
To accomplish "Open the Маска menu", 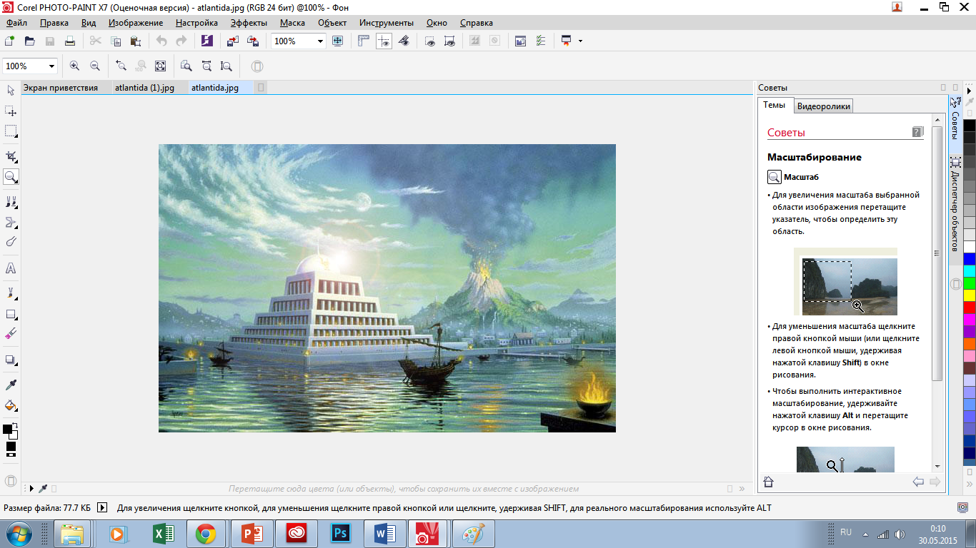I will pyautogui.click(x=292, y=23).
